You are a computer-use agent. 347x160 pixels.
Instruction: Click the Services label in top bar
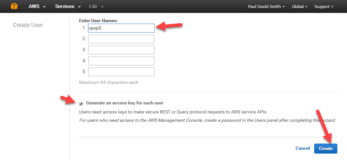point(64,6)
